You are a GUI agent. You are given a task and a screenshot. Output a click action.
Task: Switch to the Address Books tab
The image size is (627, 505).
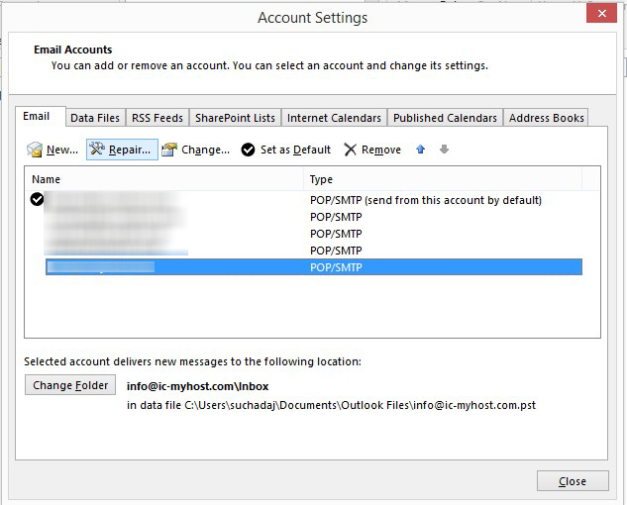pyautogui.click(x=546, y=118)
